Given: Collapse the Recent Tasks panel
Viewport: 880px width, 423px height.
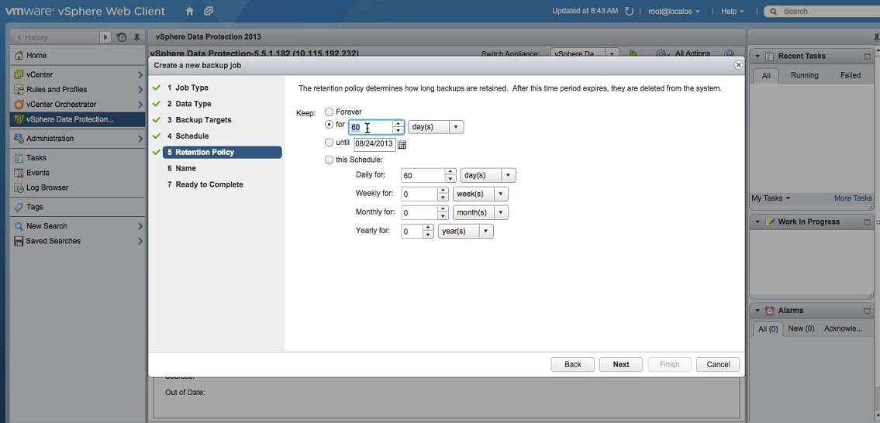Looking at the screenshot, I should coord(757,56).
